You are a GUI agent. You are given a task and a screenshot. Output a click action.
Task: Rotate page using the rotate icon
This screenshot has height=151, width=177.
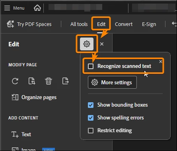pos(15,81)
